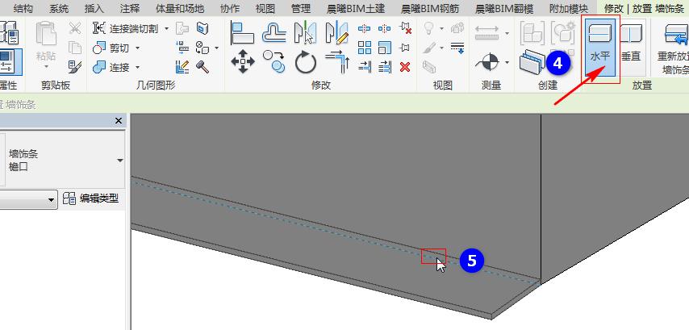Viewport: 689px width, 330px height.
Task: Open the 附加模块 tab
Action: 569,8
